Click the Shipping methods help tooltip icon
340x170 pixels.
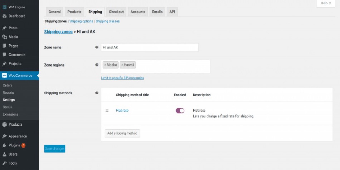pyautogui.click(x=97, y=93)
